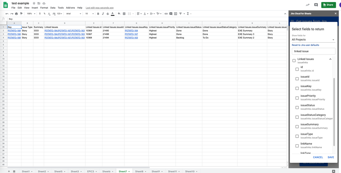Open the Sheet7 tab options arrow

[129, 172]
